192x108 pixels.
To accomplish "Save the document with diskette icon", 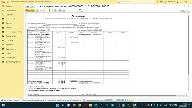I will [60, 10].
